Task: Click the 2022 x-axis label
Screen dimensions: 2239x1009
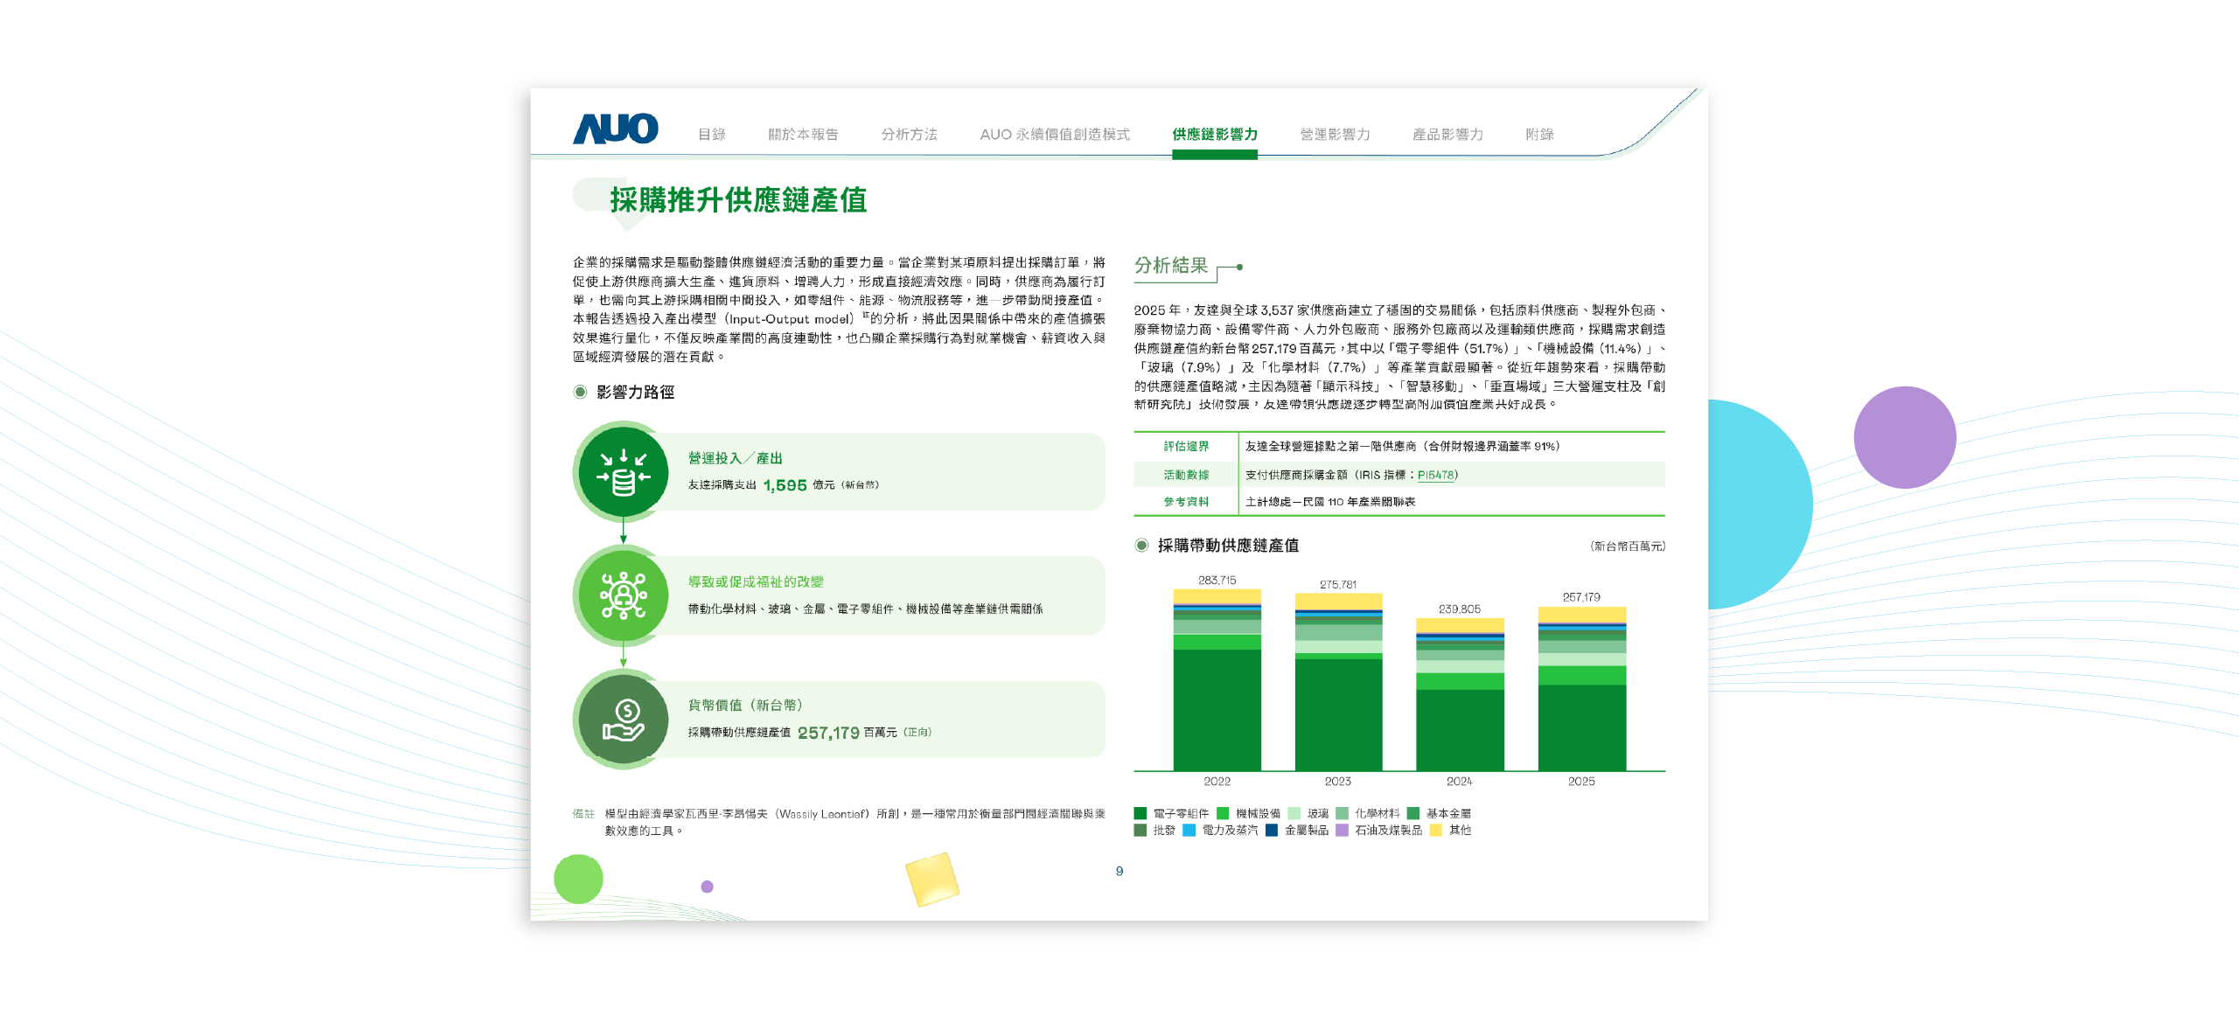Action: click(1217, 782)
